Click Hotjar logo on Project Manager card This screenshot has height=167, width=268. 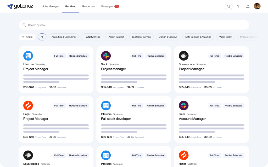click(x=28, y=105)
